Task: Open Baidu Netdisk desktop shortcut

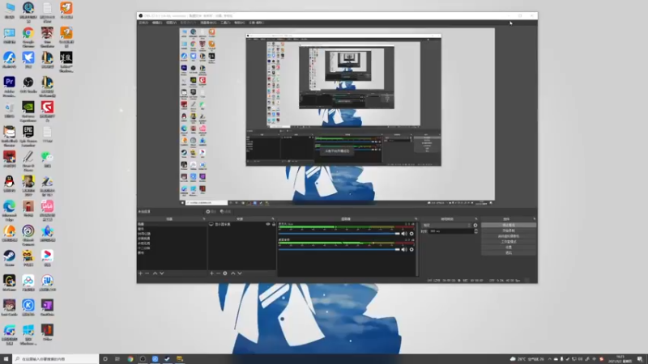Action: (x=28, y=283)
